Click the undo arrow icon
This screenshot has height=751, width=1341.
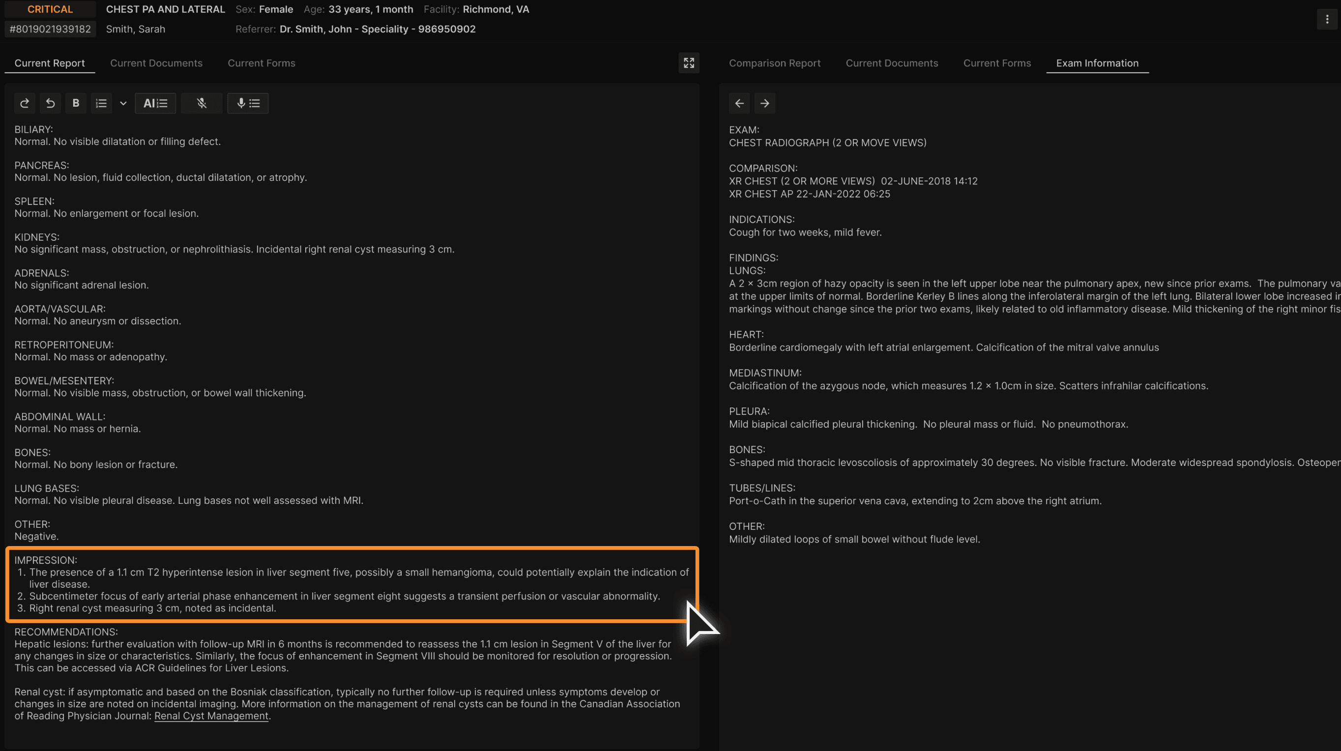(x=50, y=103)
